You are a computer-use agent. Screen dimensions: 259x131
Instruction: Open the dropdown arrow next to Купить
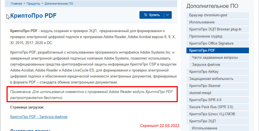pyautogui.click(x=168, y=15)
